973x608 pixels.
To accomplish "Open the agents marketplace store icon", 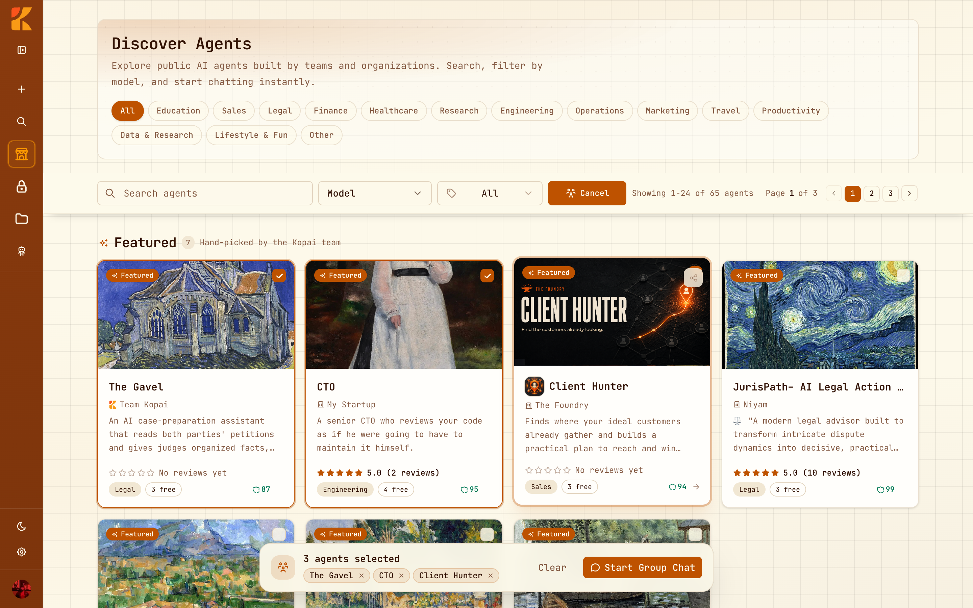I will coord(21,154).
